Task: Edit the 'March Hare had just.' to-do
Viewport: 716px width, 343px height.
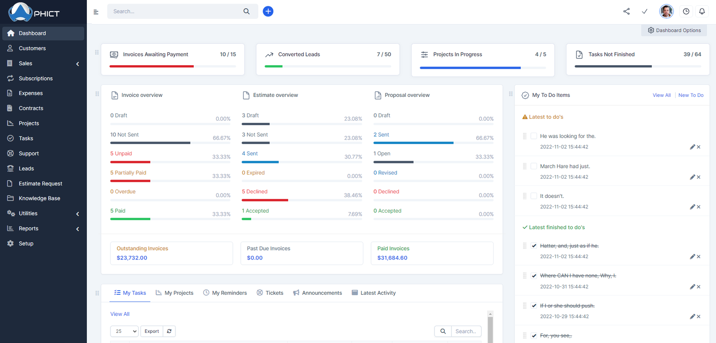Action: pyautogui.click(x=692, y=177)
